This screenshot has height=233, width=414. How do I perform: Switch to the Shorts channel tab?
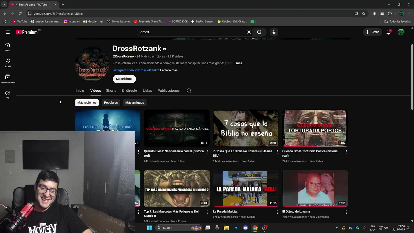tap(111, 91)
